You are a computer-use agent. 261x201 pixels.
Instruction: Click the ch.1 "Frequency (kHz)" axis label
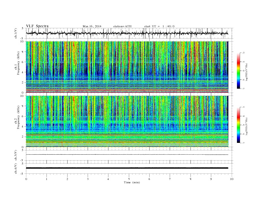(x=18, y=63)
